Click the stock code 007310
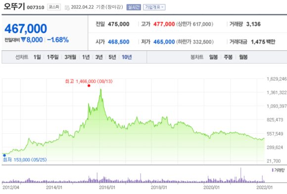The image size is (287, 194). [36, 7]
